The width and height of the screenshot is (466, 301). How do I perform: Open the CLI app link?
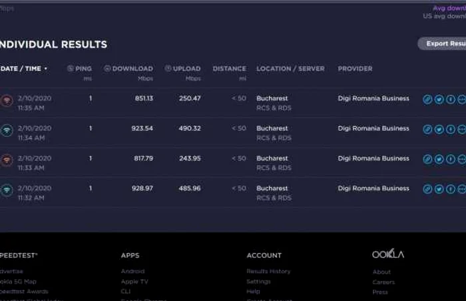[x=126, y=292]
